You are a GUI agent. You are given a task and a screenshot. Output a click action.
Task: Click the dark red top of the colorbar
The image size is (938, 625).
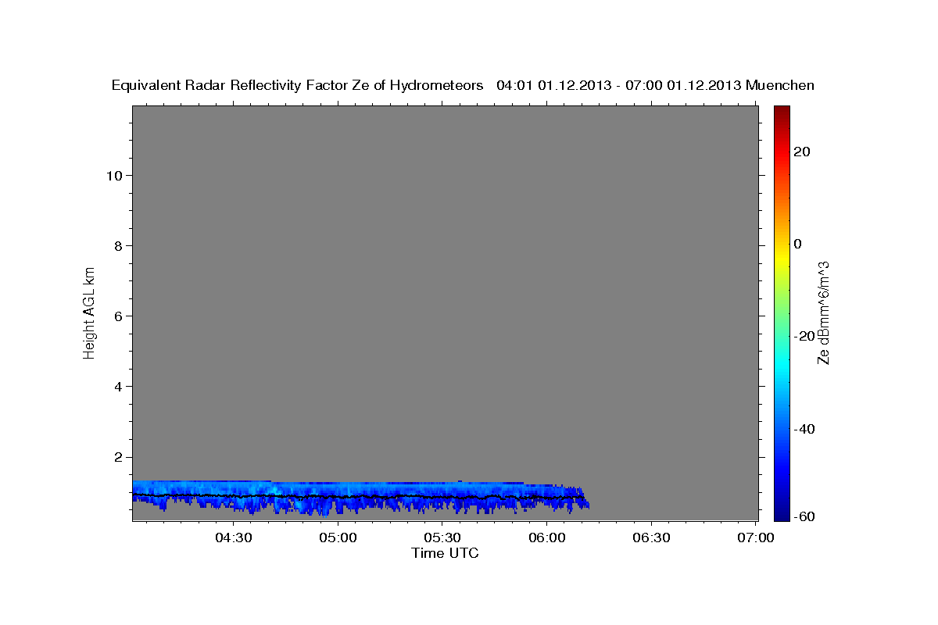click(x=782, y=111)
